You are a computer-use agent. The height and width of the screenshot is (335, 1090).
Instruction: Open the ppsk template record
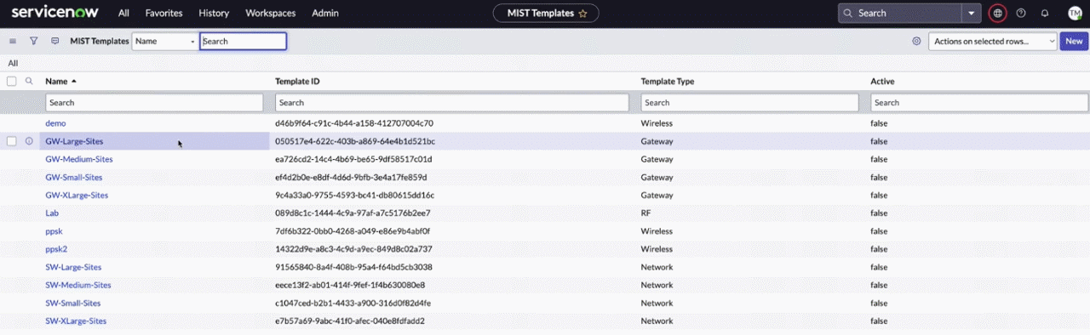[54, 231]
